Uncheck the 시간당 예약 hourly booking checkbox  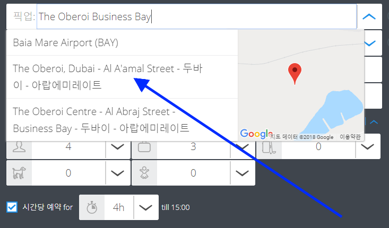pyautogui.click(x=12, y=207)
